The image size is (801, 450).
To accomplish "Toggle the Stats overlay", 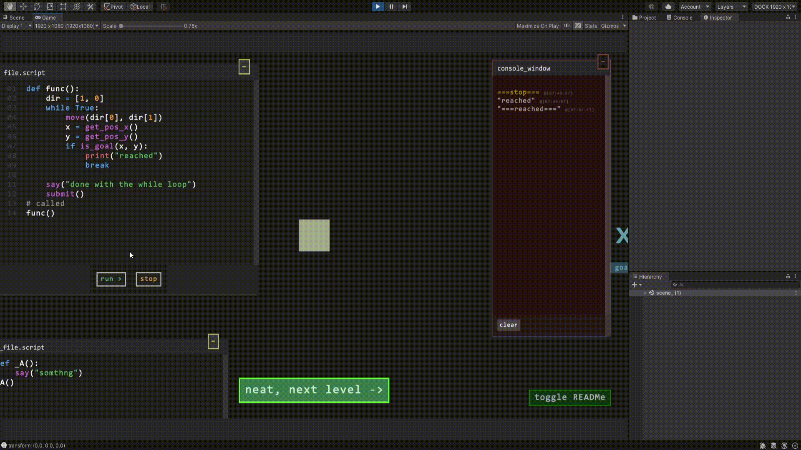I will coord(591,26).
